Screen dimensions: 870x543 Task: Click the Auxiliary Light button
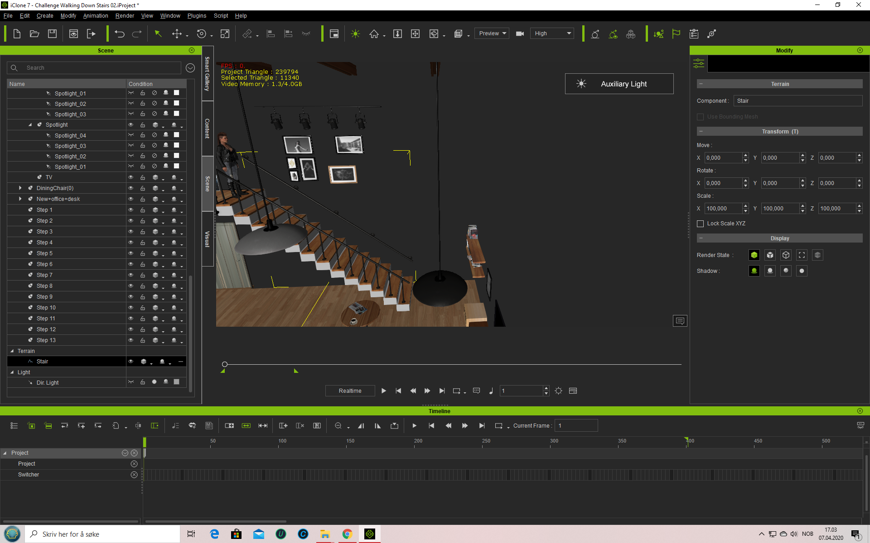tap(619, 84)
